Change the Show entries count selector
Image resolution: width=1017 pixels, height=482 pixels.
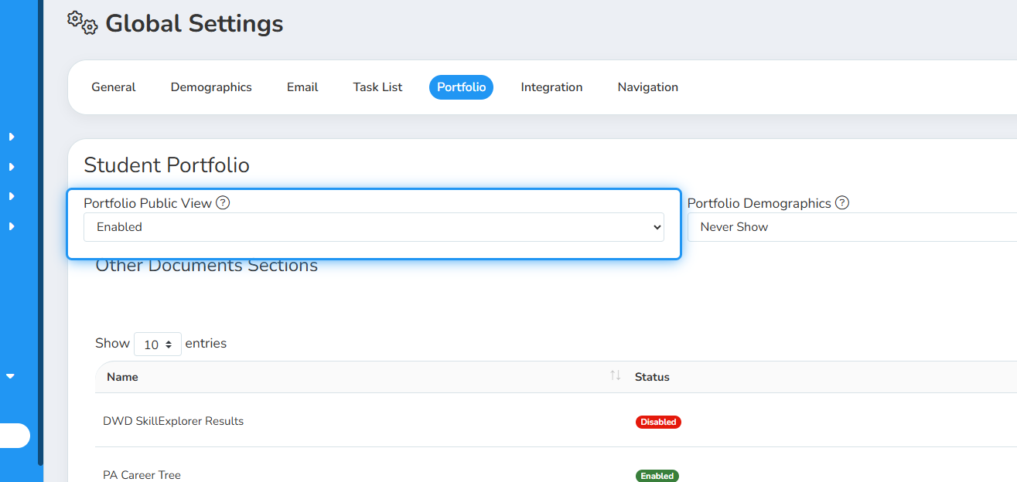(158, 345)
